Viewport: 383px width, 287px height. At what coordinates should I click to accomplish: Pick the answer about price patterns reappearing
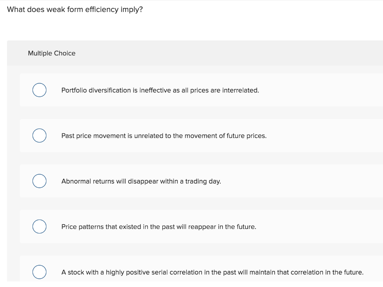[159, 227]
